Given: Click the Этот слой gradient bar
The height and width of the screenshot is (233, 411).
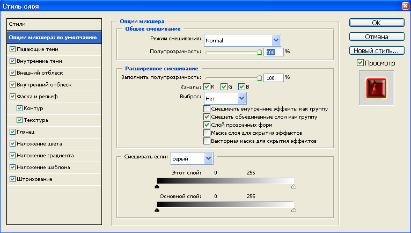Looking at the screenshot, I should [225, 181].
